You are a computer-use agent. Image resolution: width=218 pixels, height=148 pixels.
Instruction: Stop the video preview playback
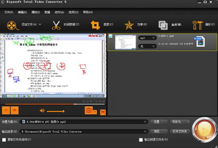click(15, 110)
